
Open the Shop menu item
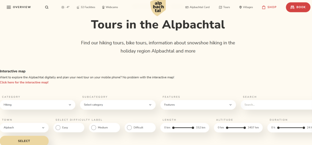click(x=269, y=7)
